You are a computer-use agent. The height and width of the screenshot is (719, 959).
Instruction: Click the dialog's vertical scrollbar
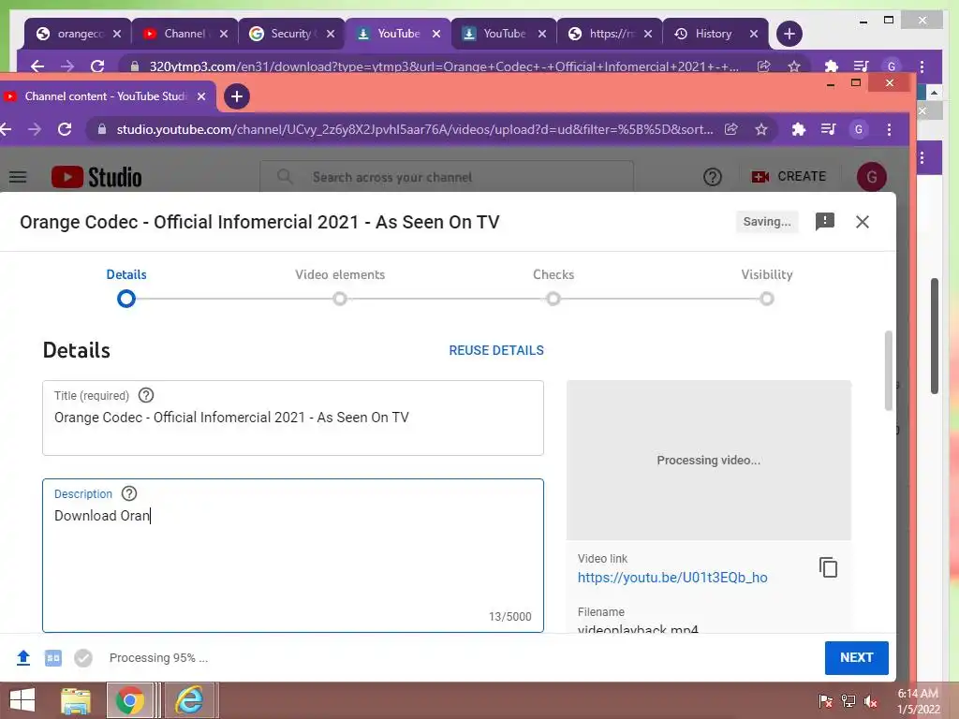pyautogui.click(x=888, y=371)
